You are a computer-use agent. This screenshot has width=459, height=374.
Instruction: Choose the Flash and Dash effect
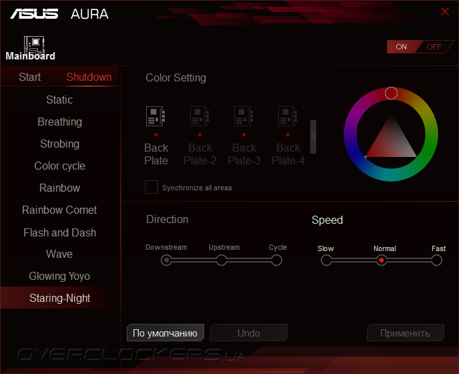click(59, 232)
